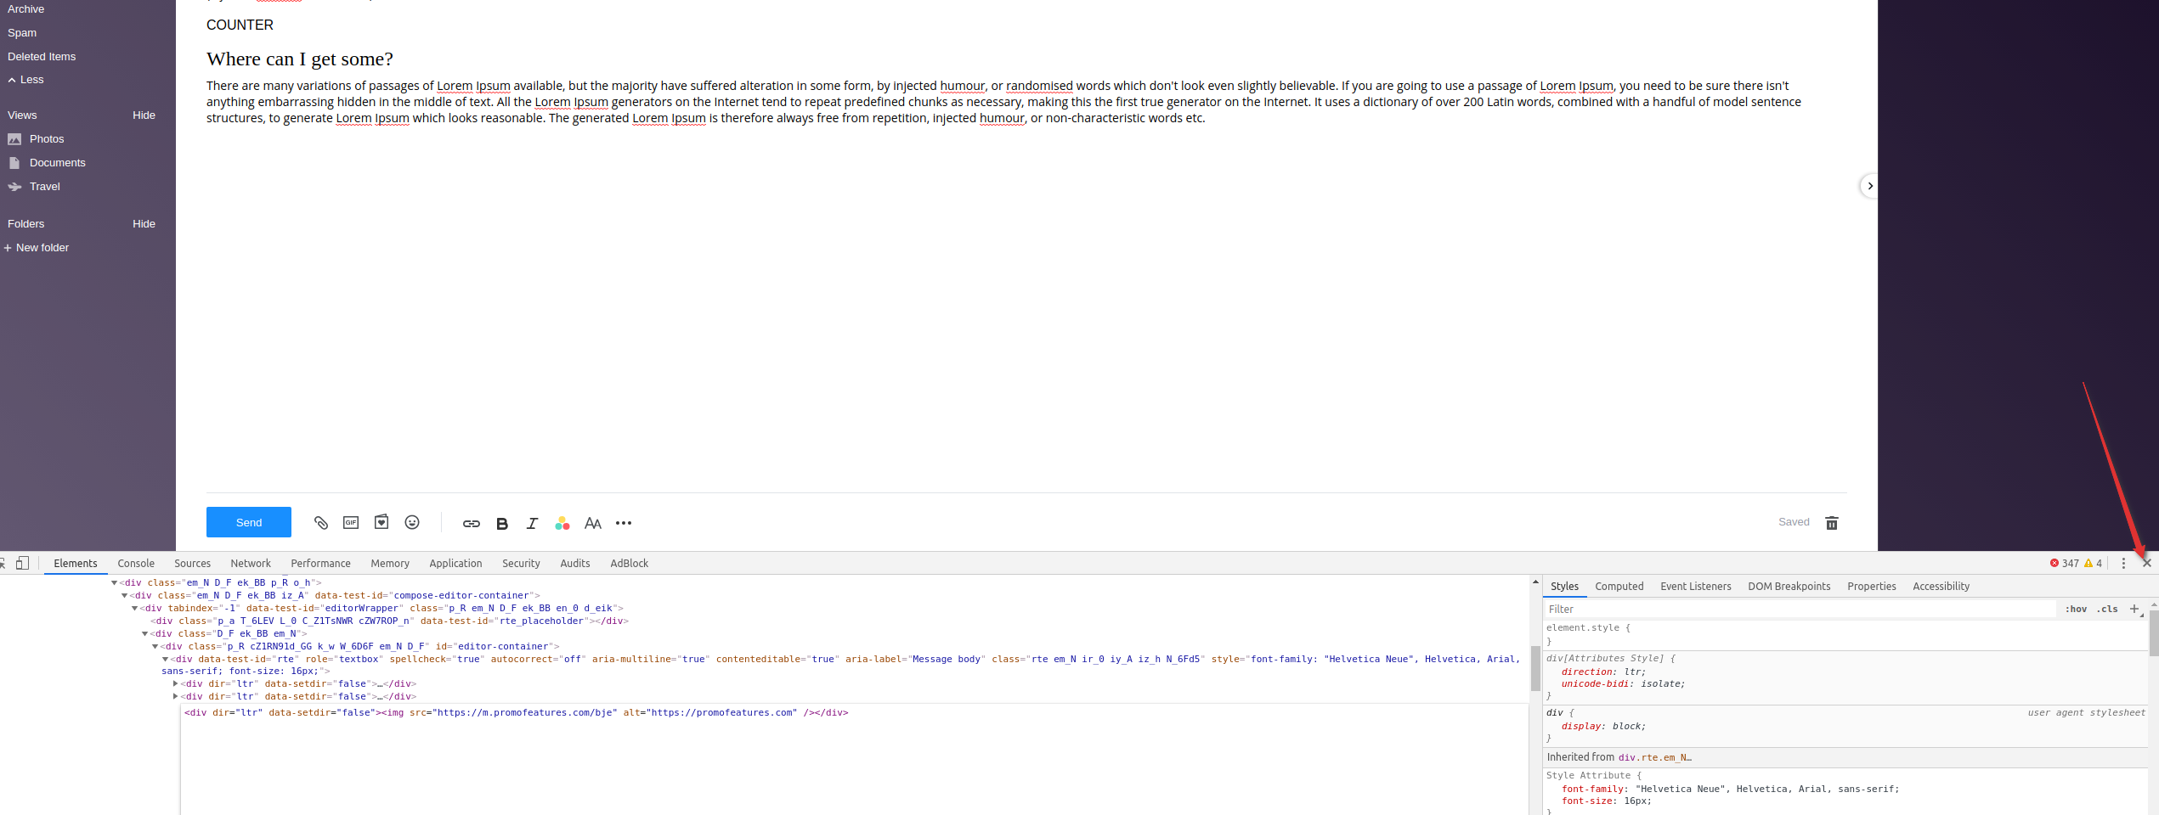Attach a file with paperclip icon
This screenshot has width=2159, height=815.
(x=321, y=523)
